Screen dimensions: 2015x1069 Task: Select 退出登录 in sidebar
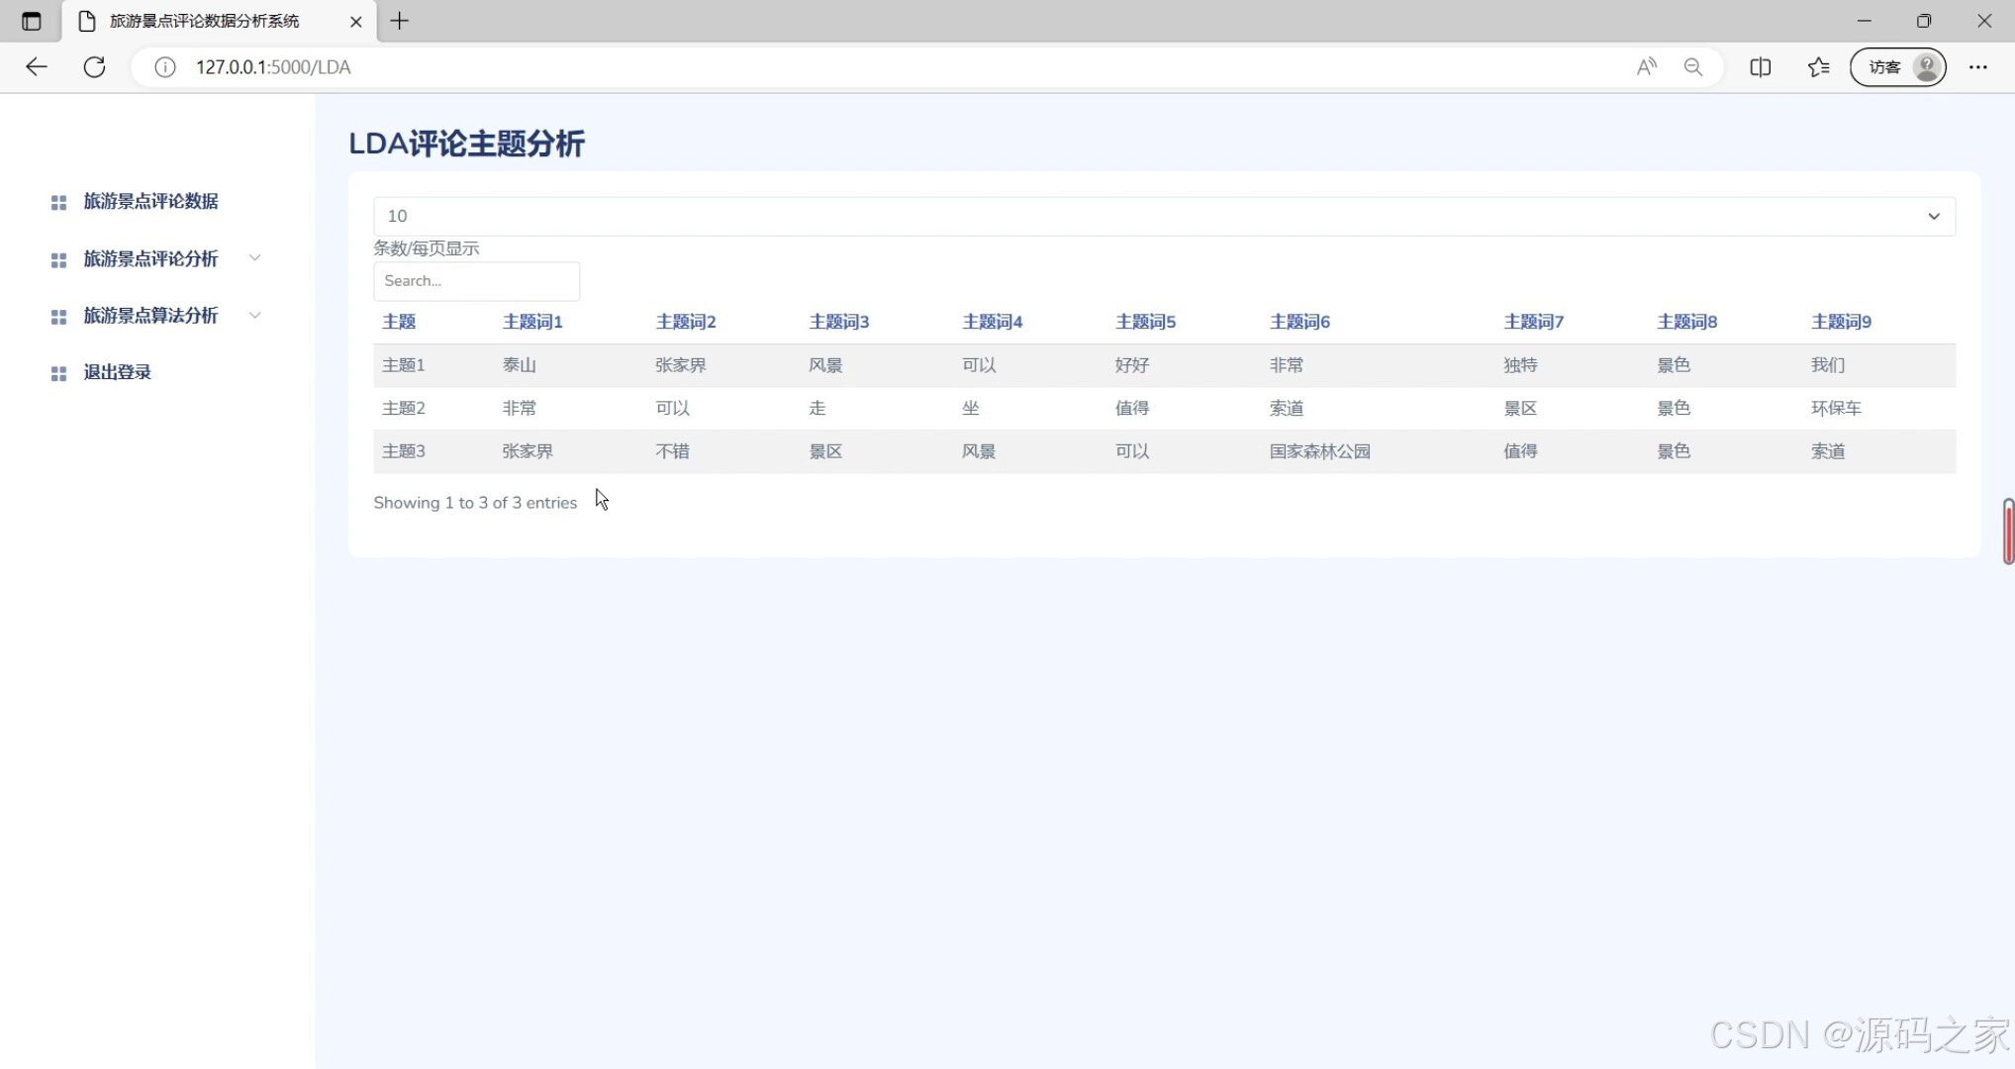pyautogui.click(x=117, y=373)
